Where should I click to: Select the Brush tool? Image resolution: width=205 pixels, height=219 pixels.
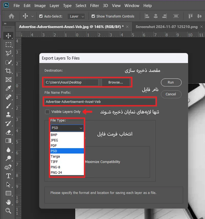point(8,106)
